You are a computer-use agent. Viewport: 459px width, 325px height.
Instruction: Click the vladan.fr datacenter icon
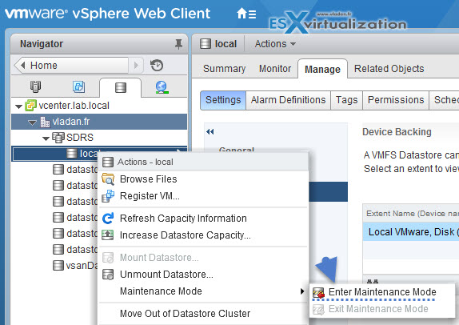(x=45, y=122)
